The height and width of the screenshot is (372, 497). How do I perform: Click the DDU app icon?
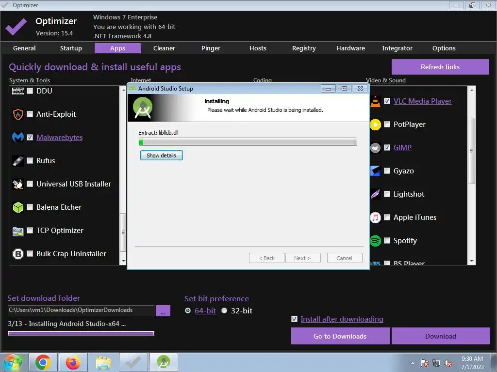click(18, 91)
